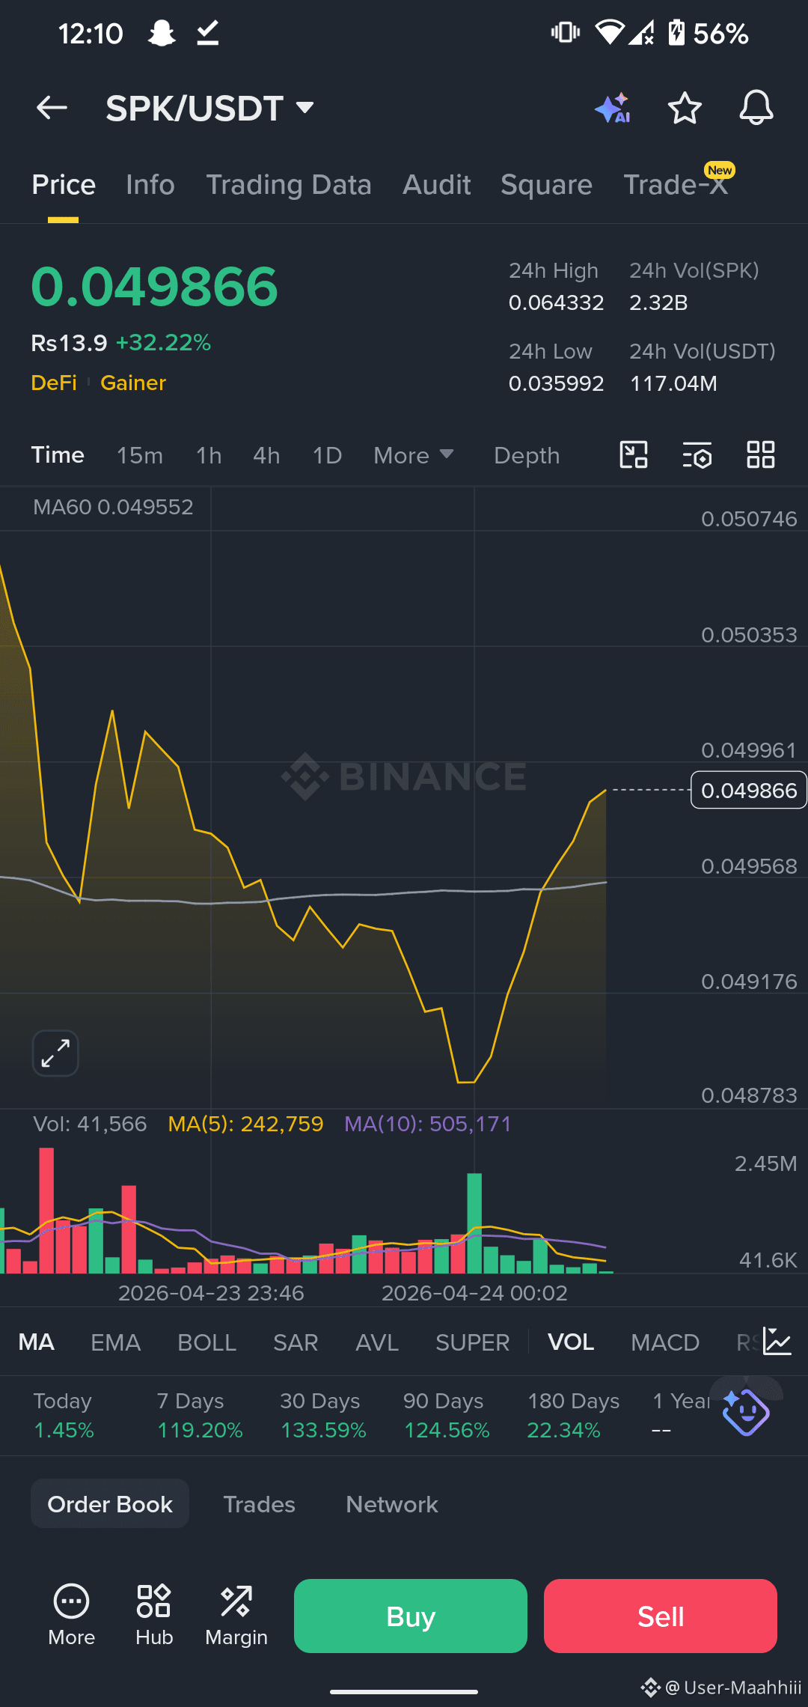Tap the 7 Days 119.20% performance
808x1707 pixels.
click(200, 1415)
